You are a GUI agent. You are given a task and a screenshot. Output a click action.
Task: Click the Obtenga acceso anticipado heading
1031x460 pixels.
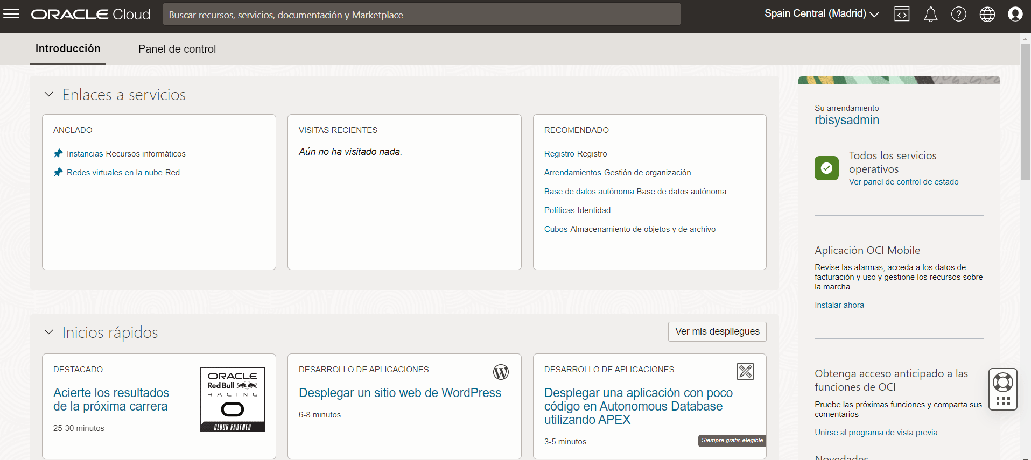tap(891, 380)
